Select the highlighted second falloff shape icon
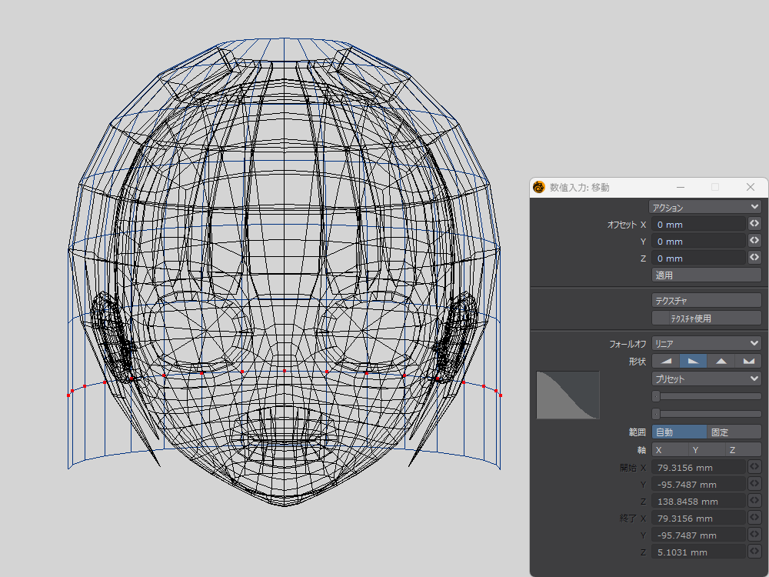 [693, 361]
